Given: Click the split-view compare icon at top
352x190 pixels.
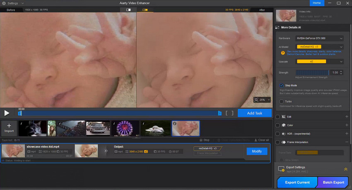Looking at the screenshot, I should point(128,9).
